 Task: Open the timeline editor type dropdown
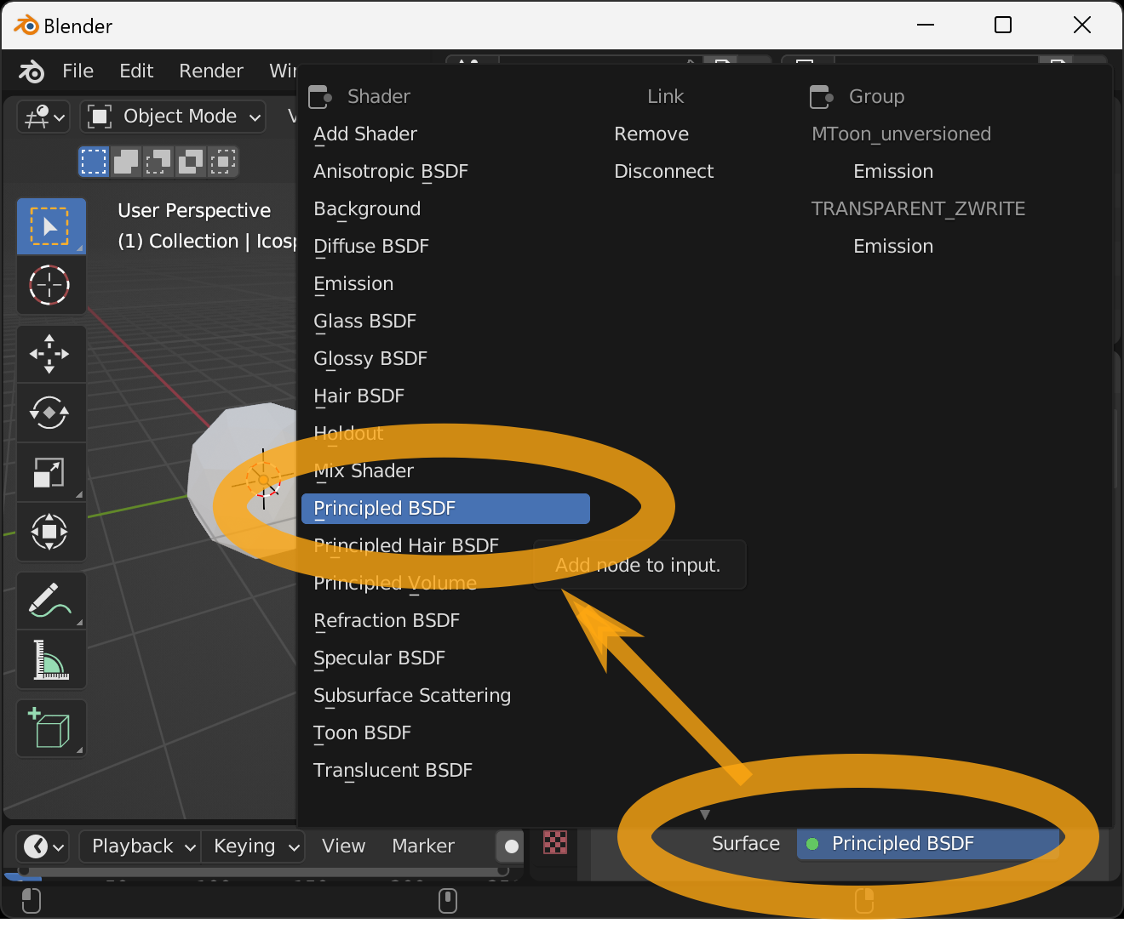click(43, 846)
